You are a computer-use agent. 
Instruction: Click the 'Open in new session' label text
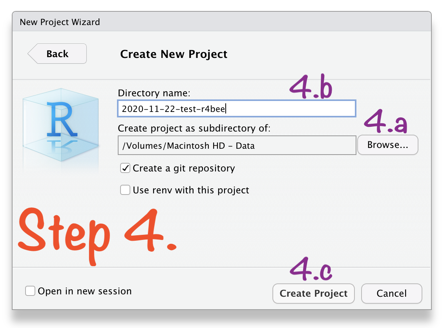click(84, 291)
